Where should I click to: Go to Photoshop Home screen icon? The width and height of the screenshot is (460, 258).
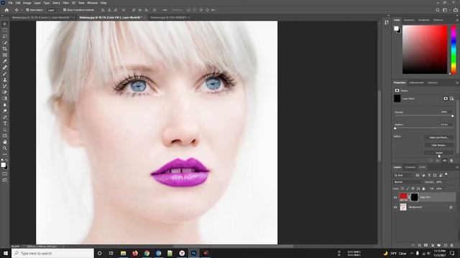point(6,10)
